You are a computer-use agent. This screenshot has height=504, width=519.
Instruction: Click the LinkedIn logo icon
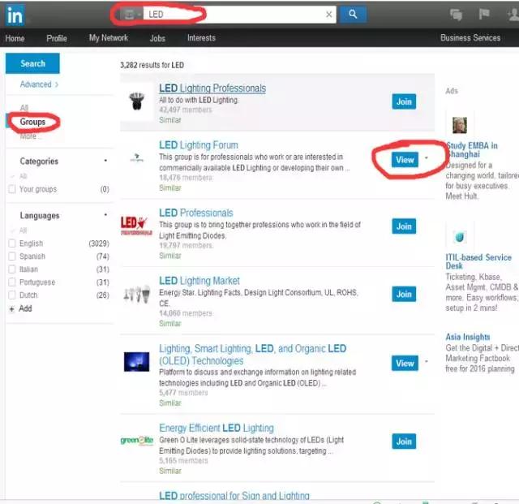(x=14, y=14)
